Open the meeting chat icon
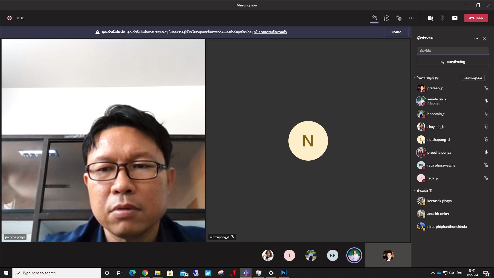 pyautogui.click(x=386, y=18)
